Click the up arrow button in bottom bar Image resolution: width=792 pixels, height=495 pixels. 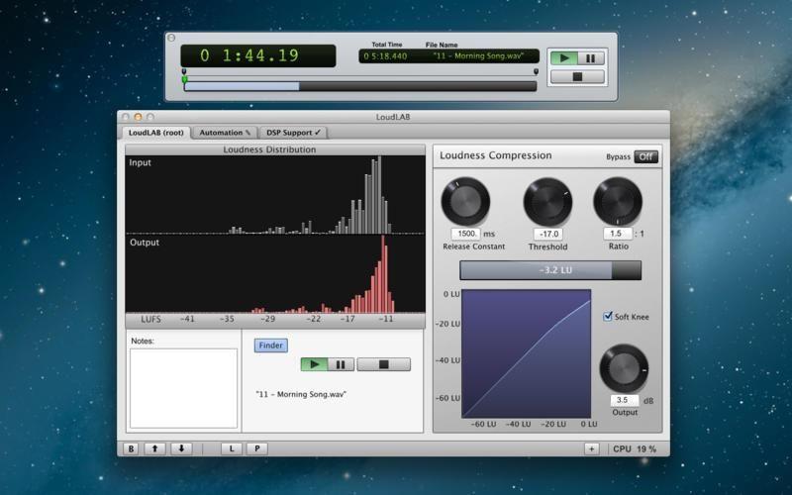click(x=154, y=448)
